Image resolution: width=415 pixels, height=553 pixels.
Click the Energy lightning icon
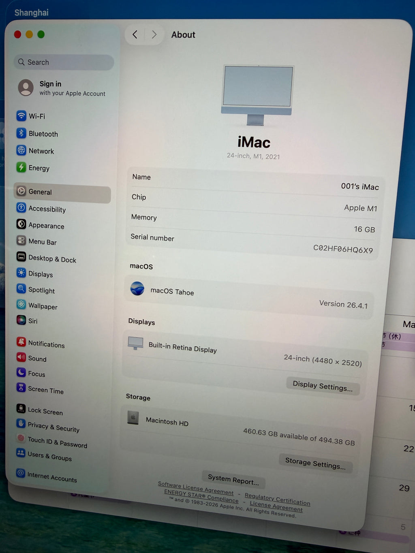point(21,167)
